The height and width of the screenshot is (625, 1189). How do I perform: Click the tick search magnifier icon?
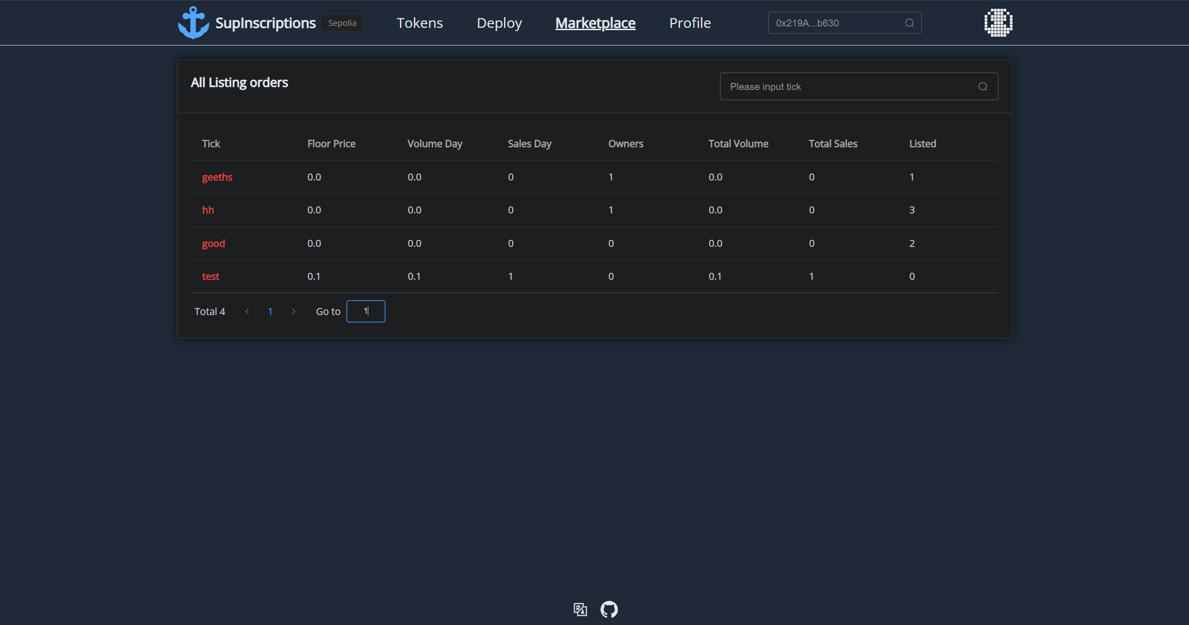(x=982, y=87)
